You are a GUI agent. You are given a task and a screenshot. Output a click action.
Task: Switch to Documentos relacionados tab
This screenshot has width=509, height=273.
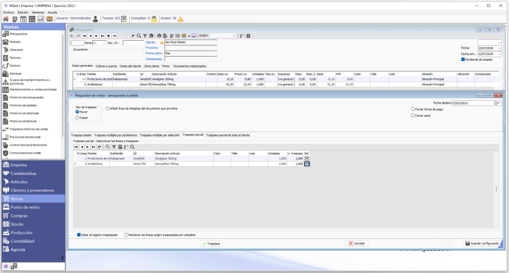click(x=189, y=66)
